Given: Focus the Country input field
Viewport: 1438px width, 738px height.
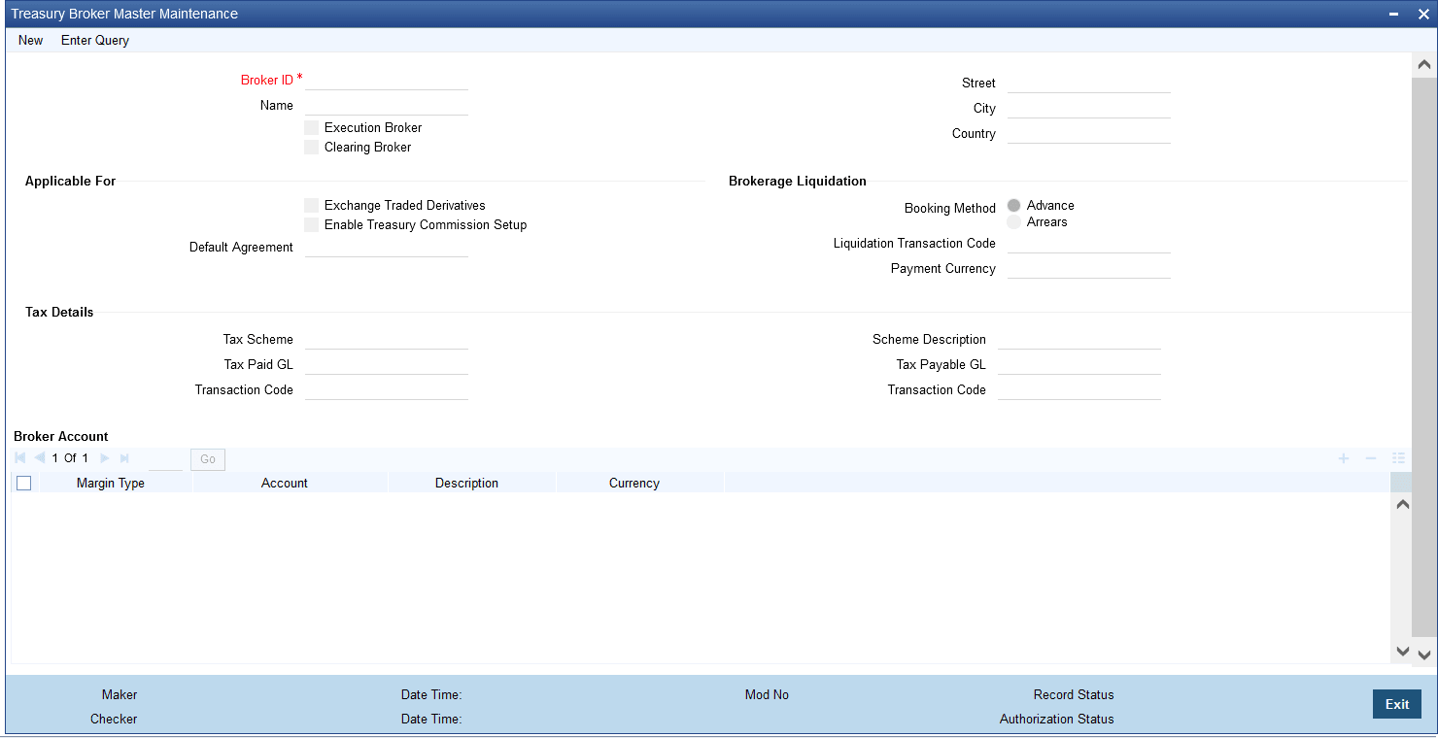Looking at the screenshot, I should coord(1089,133).
